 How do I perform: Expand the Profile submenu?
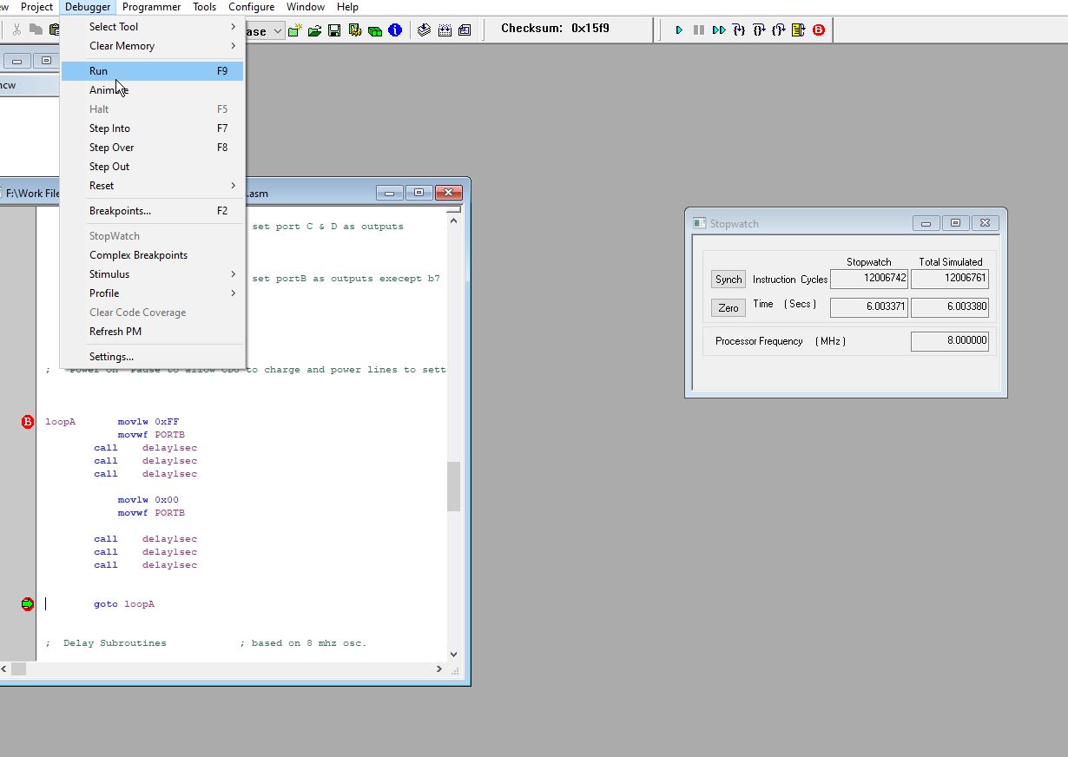click(x=153, y=293)
